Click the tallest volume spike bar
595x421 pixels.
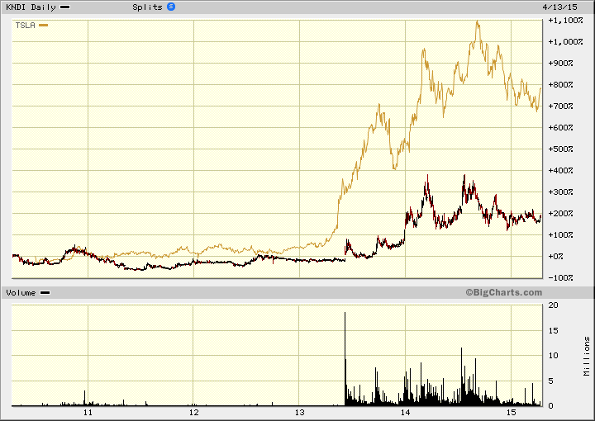[x=345, y=358]
